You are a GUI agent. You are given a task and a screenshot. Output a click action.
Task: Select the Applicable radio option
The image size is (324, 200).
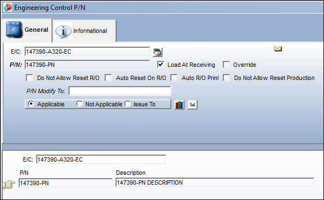(31, 104)
